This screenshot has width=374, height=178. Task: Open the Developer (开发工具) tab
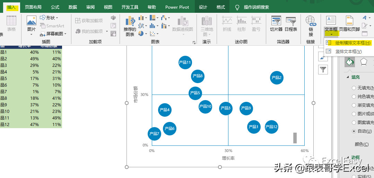[x=130, y=7]
